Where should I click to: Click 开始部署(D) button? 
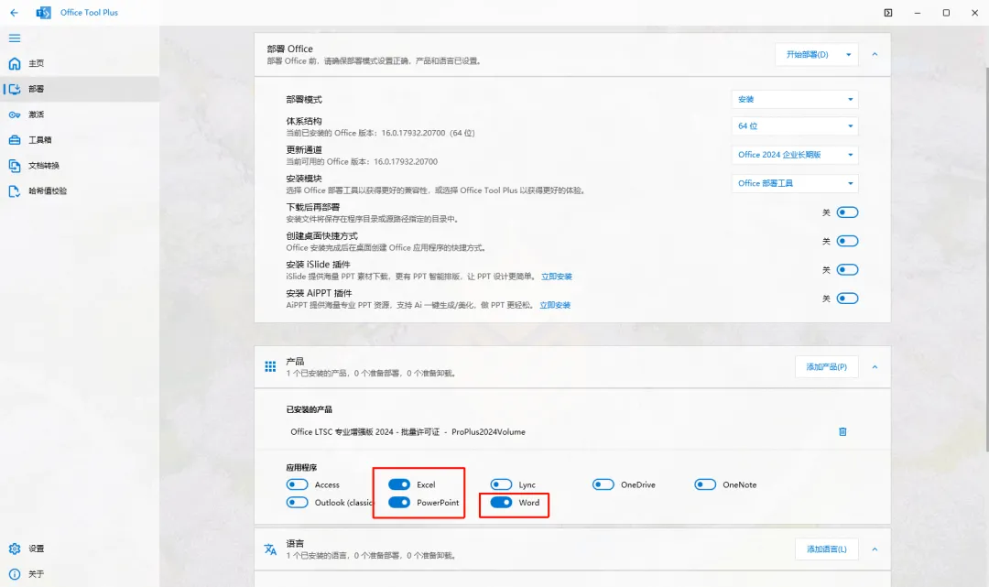click(x=808, y=55)
